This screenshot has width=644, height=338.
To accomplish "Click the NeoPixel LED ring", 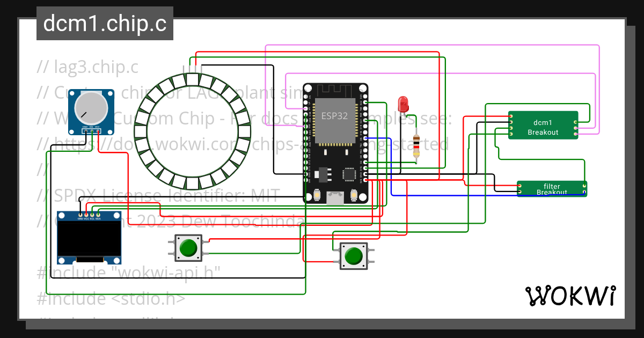I will coord(193,80).
